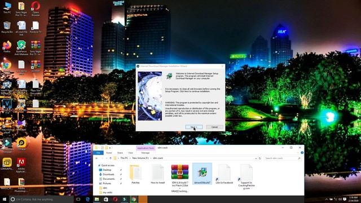The height and width of the screenshot is (203, 361).
Task: Open the Recycle Bin desktop icon
Action: click(x=7, y=27)
